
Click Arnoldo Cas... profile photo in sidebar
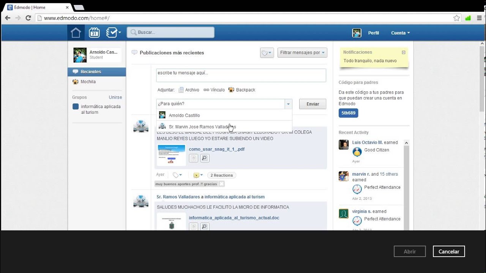80,55
